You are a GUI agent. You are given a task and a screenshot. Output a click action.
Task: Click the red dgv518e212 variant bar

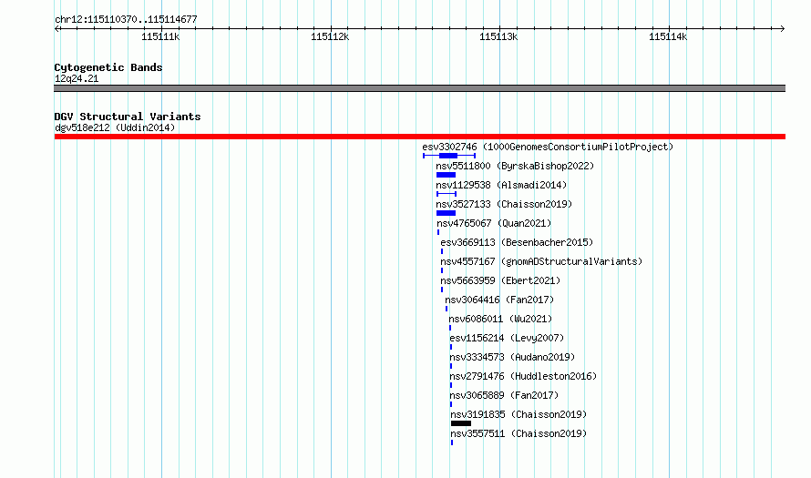(x=419, y=137)
